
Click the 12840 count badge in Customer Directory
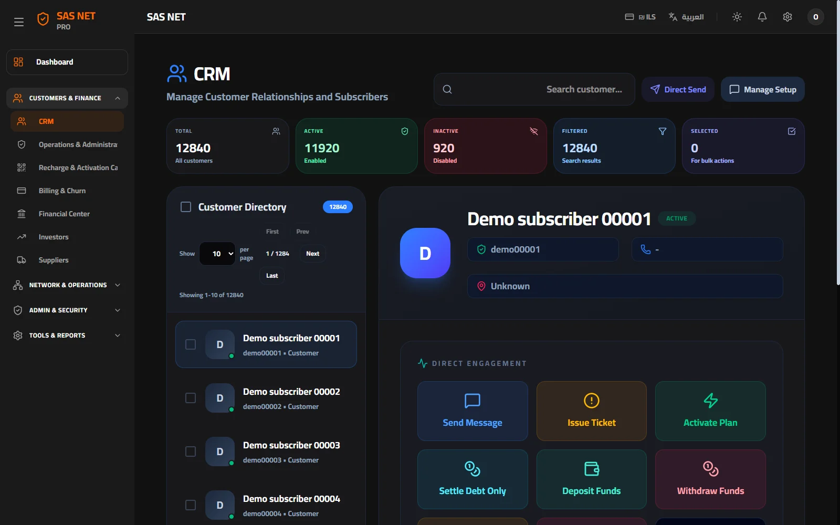tap(338, 207)
